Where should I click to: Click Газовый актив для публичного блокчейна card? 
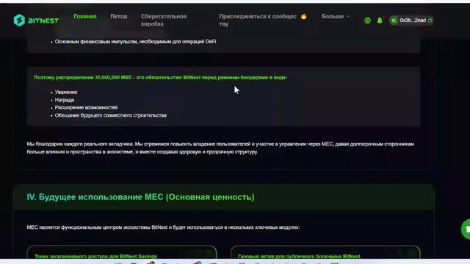pyautogui.click(x=325, y=253)
